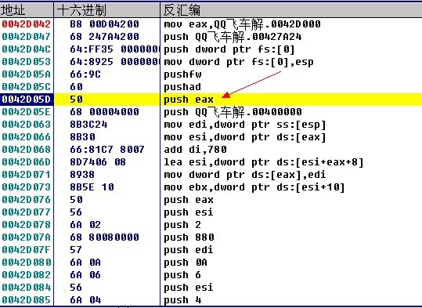Click instruction push QQ飞车解.00400000
Screen dimensions: 422x308
[x=233, y=112]
